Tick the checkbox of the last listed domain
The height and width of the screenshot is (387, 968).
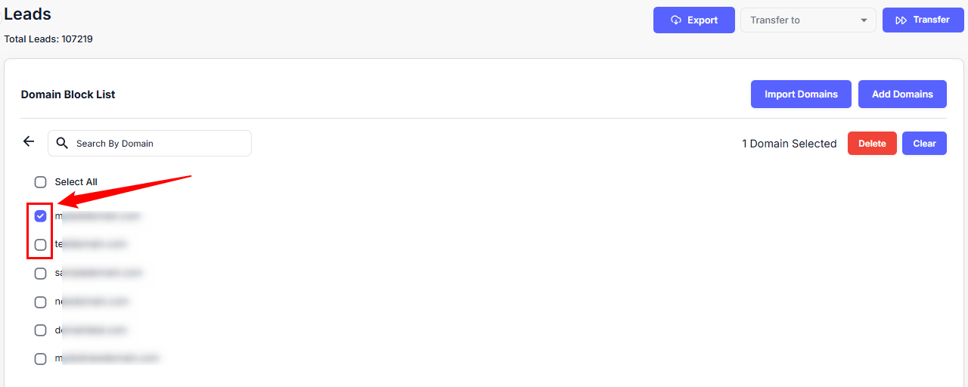41,359
